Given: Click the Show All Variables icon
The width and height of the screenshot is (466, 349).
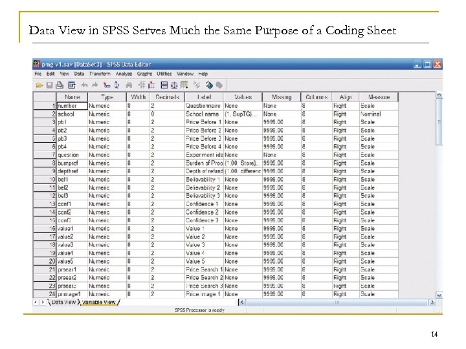Looking at the screenshot, I should [219, 85].
